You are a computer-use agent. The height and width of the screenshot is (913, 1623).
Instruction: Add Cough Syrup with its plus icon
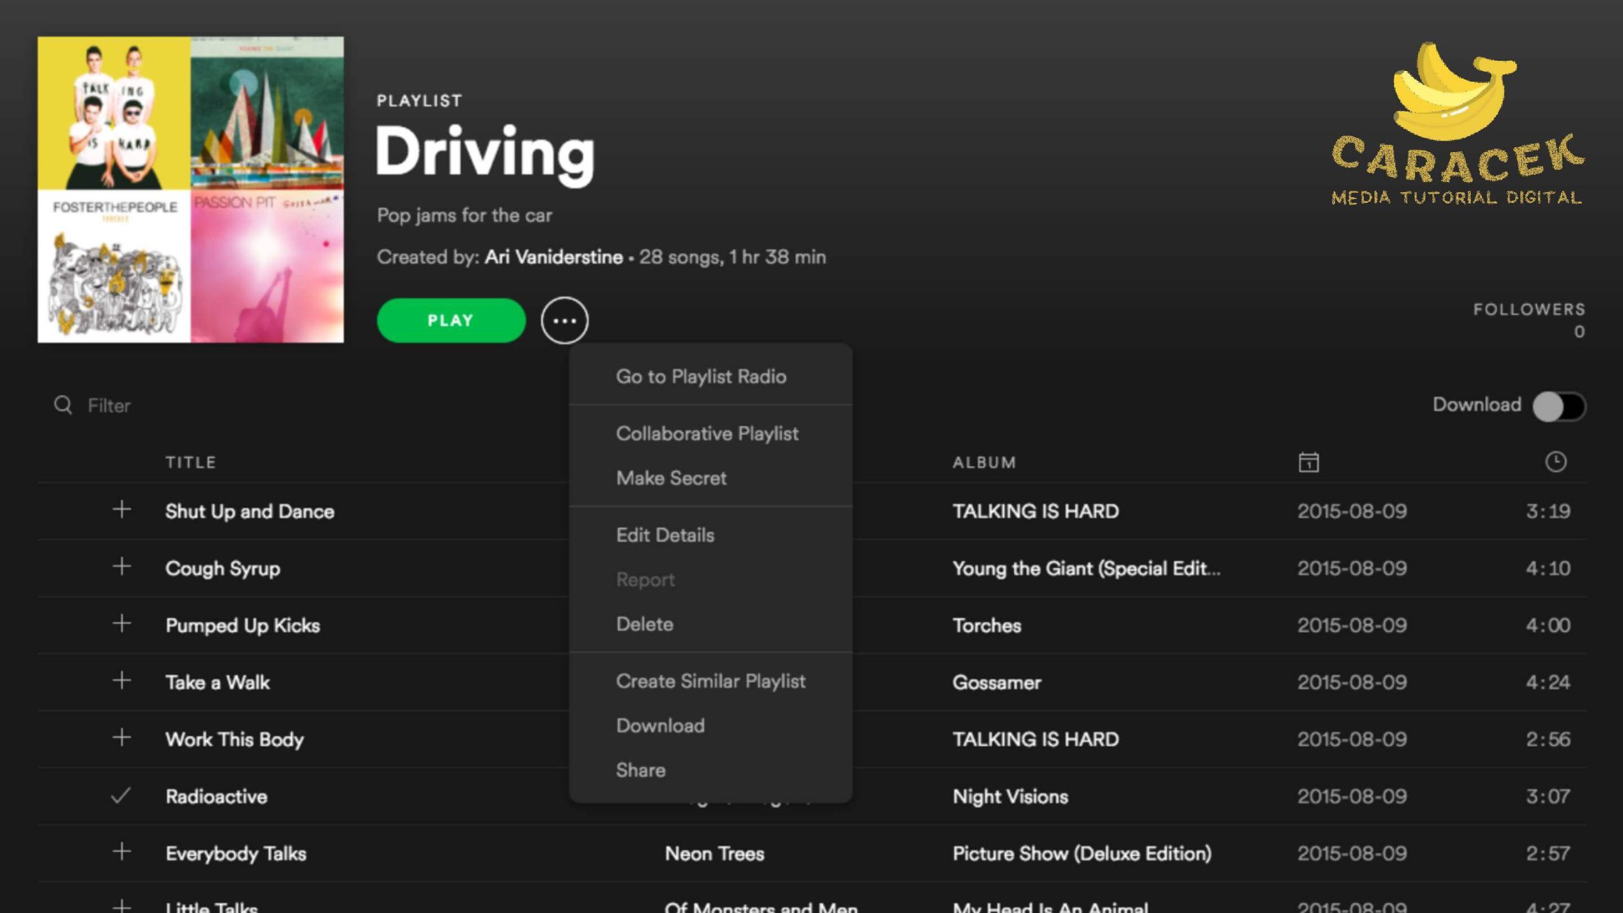122,566
